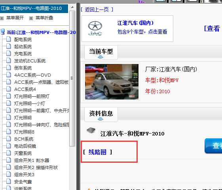Open the 充电系统 tree entry
Image resolution: width=222 pixels, height=190 pixels.
coord(23,54)
